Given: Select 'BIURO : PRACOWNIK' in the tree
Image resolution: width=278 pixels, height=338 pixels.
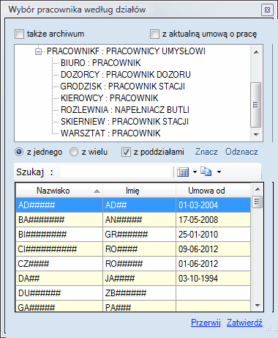Looking at the screenshot, I should click(x=101, y=63).
